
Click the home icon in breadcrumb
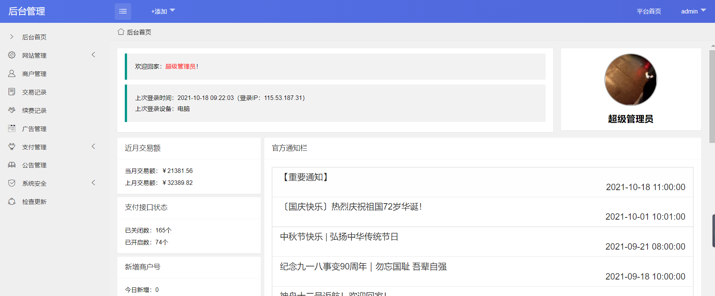(121, 32)
